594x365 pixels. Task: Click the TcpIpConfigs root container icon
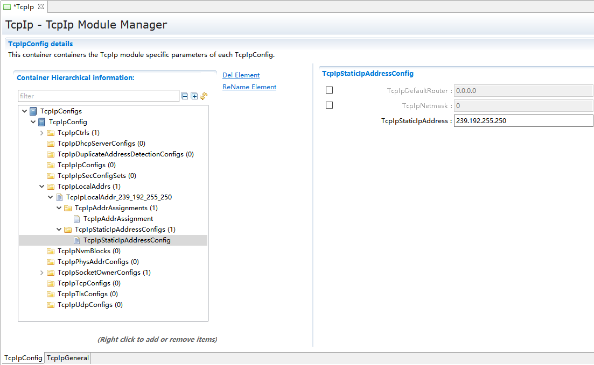click(x=33, y=111)
